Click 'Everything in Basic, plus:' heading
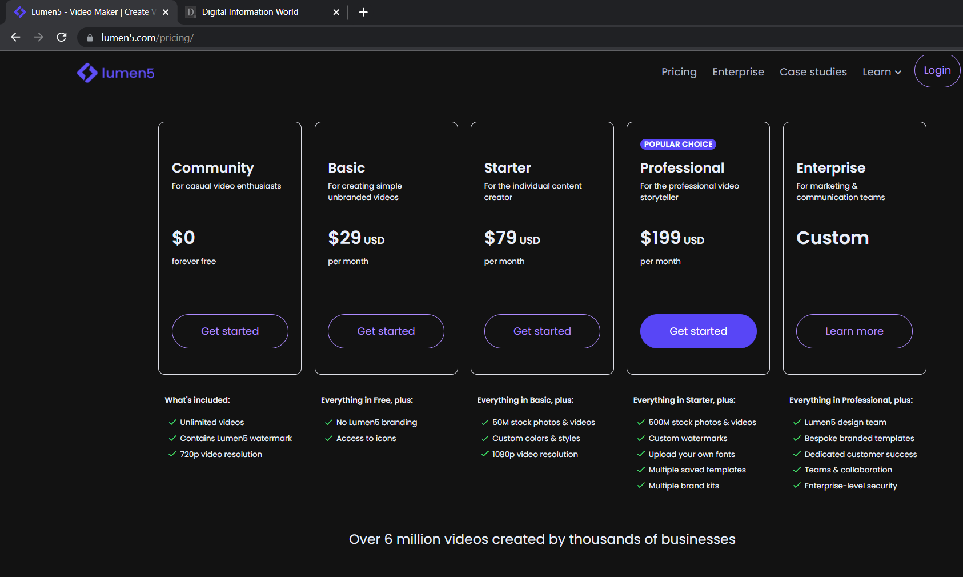 tap(525, 400)
